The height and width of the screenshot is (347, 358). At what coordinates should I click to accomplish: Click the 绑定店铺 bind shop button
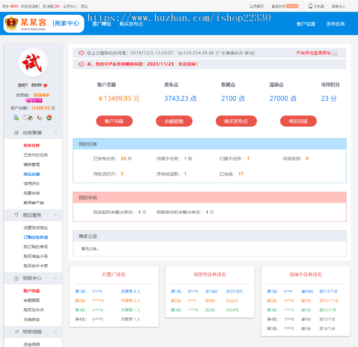pyautogui.click(x=298, y=121)
